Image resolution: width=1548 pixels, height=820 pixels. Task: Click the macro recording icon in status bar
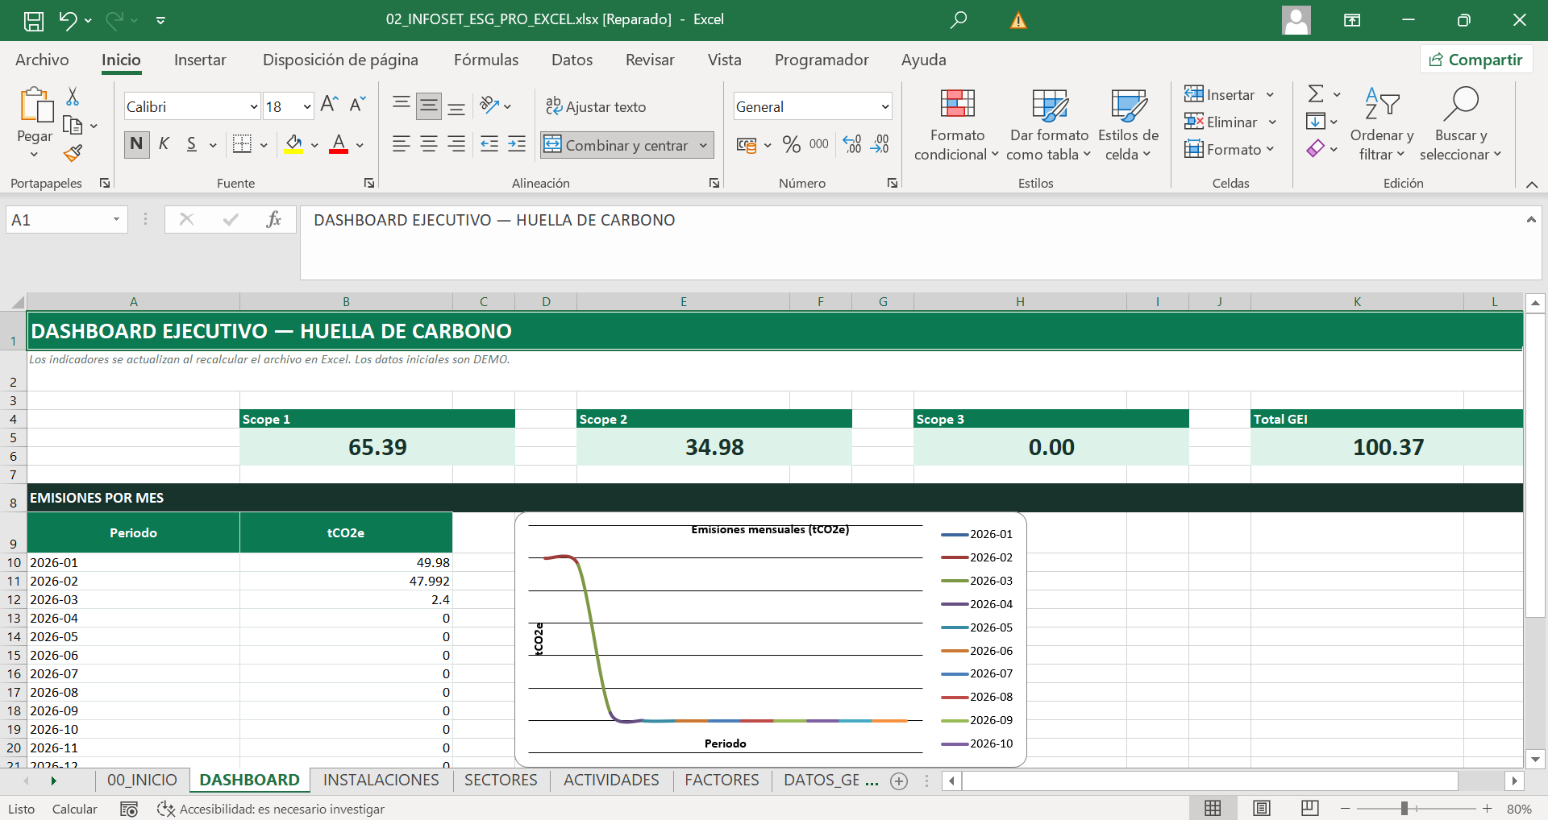[129, 809]
